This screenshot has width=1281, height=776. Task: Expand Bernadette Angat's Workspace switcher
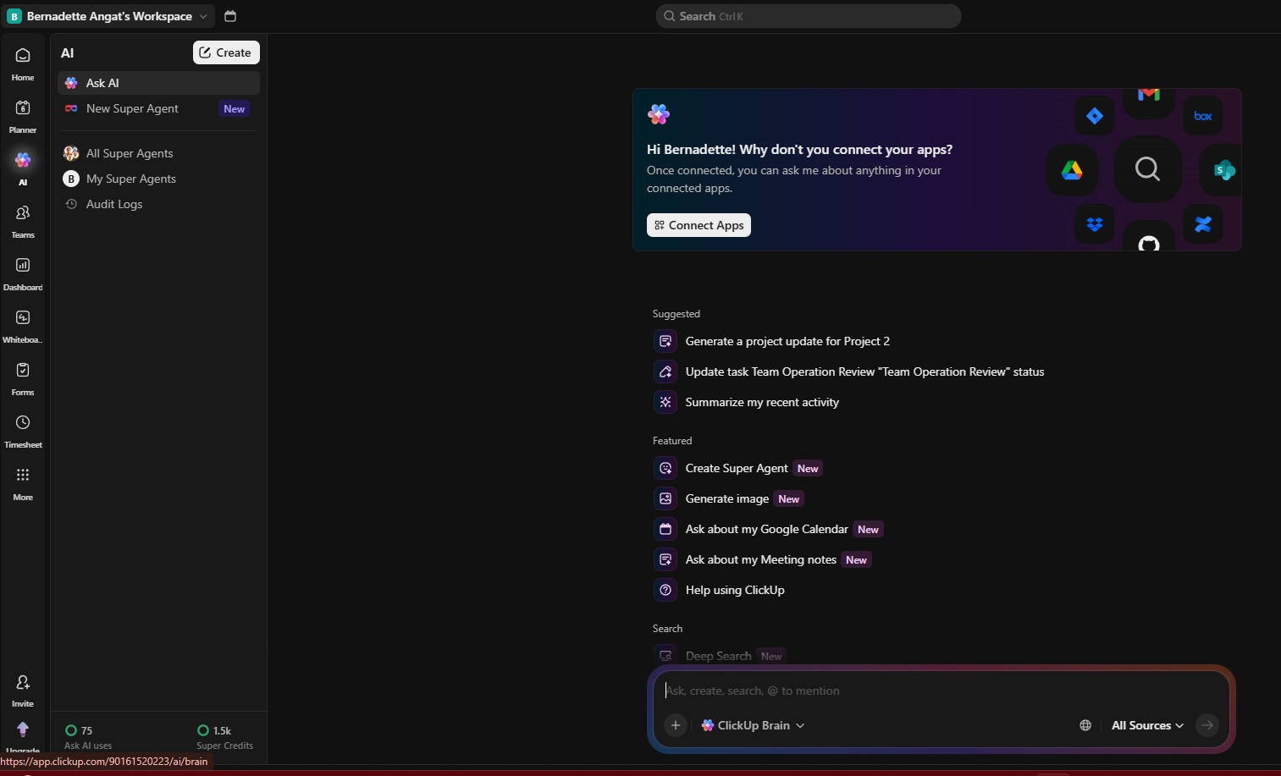(108, 16)
